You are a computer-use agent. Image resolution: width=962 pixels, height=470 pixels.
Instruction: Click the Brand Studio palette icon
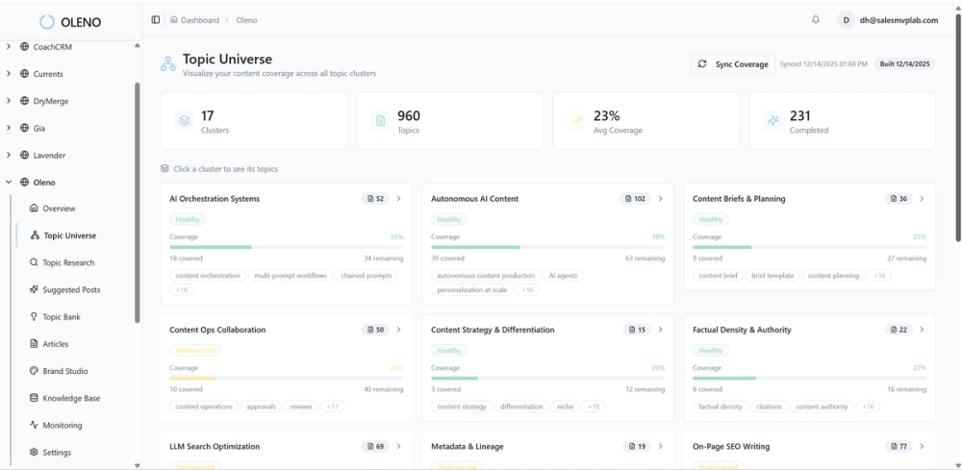point(34,371)
